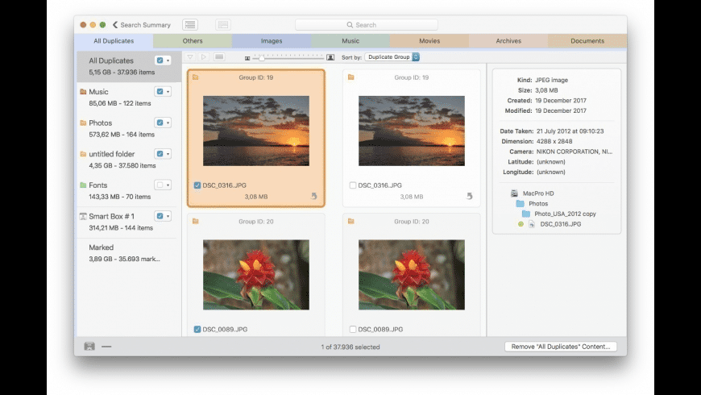Enable the Fonts folder checkbox
701x395 pixels.
point(160,185)
